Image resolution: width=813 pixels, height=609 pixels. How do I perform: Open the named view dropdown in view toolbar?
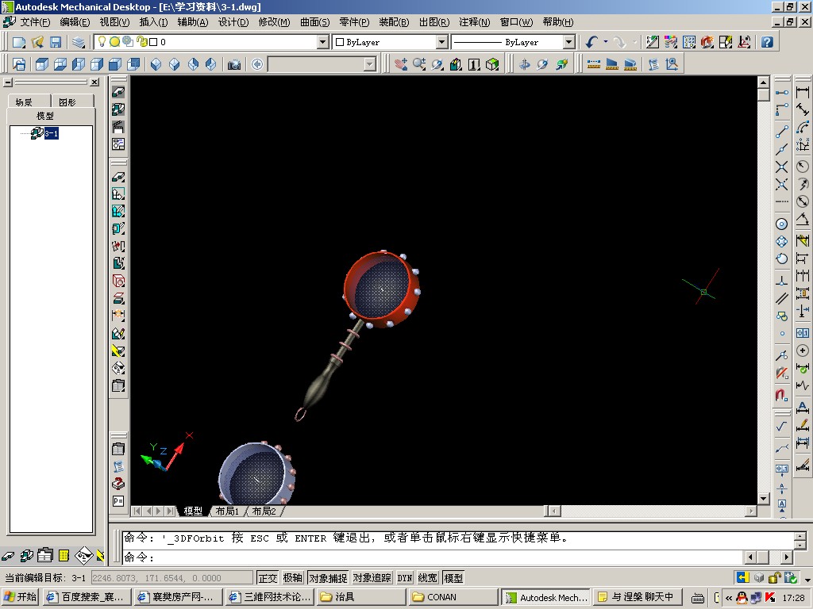[x=370, y=64]
